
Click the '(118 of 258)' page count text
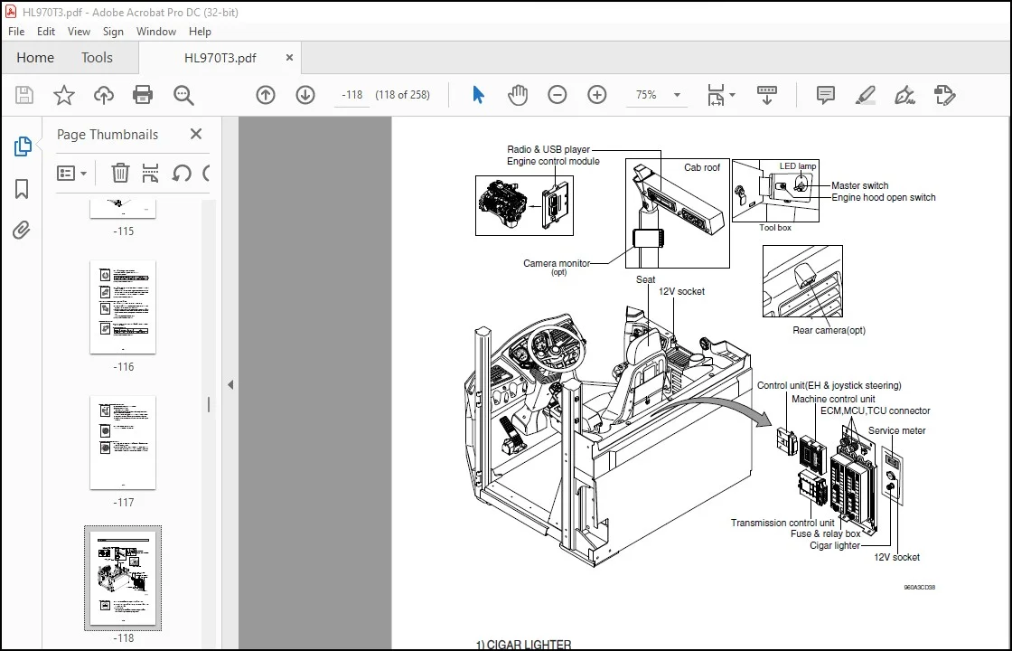pyautogui.click(x=403, y=94)
